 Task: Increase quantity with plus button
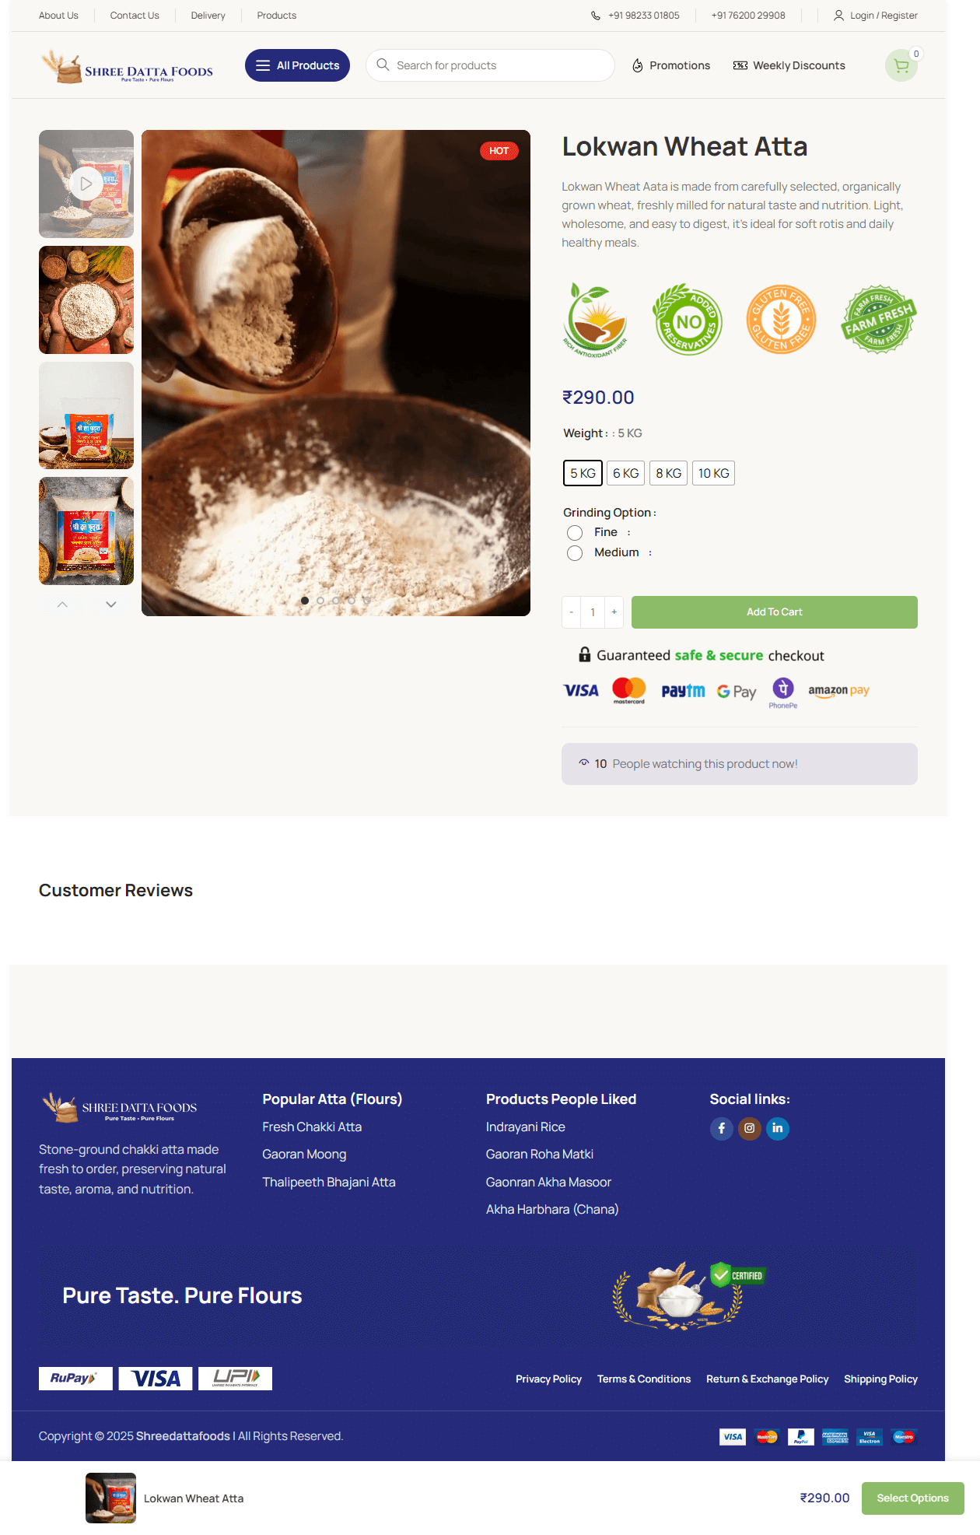coord(614,612)
